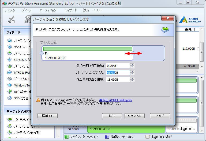Decrease 後の未割り当て領域 with down arrow
206x141 pixels.
point(132,81)
